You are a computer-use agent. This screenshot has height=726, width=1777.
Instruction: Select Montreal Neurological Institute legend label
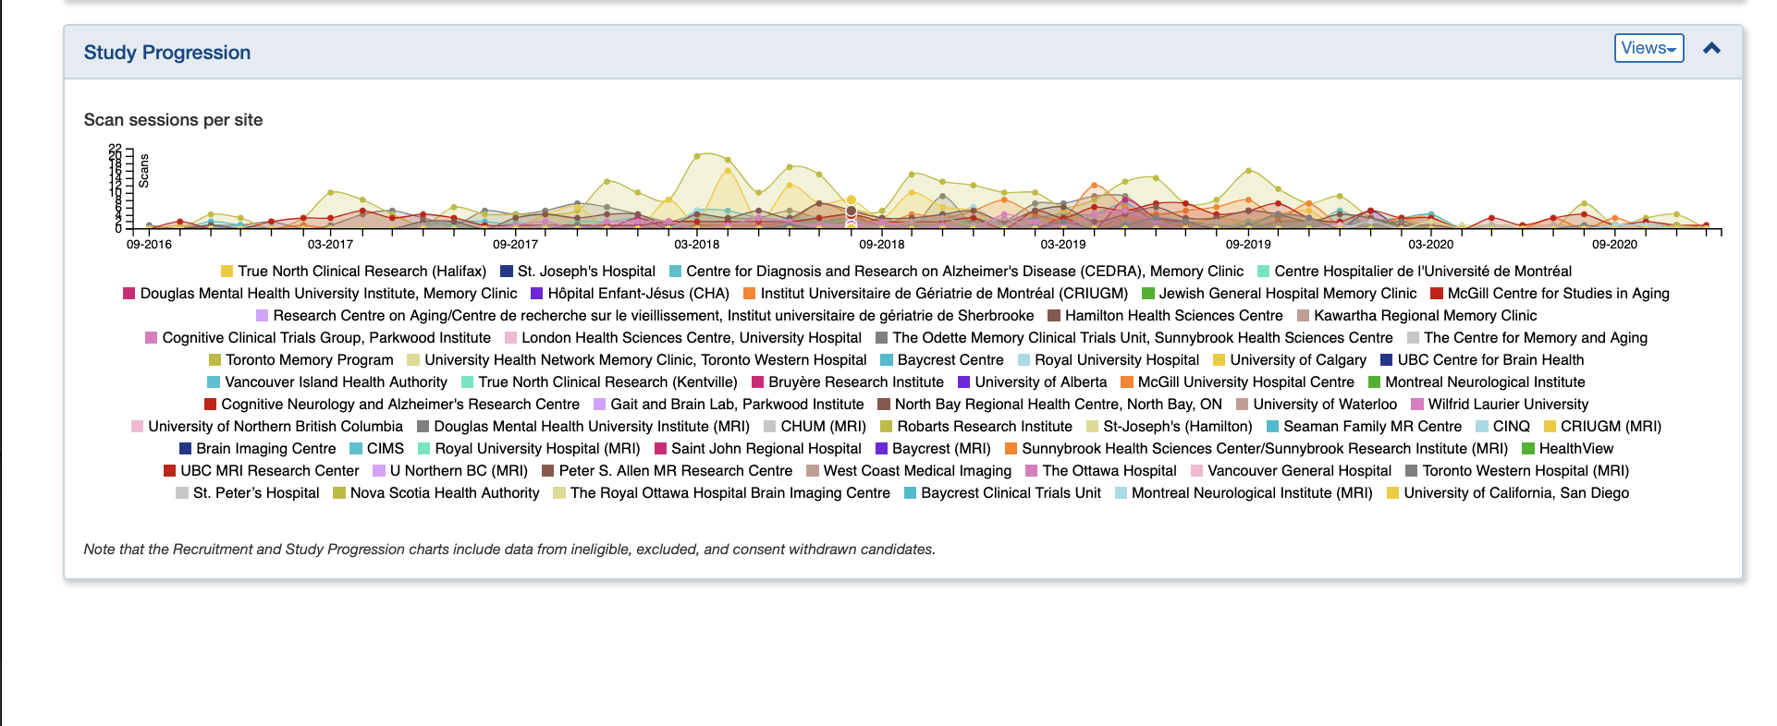click(1485, 382)
